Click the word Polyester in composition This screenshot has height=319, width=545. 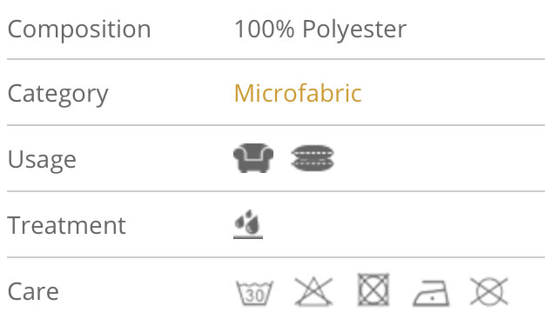[354, 30]
